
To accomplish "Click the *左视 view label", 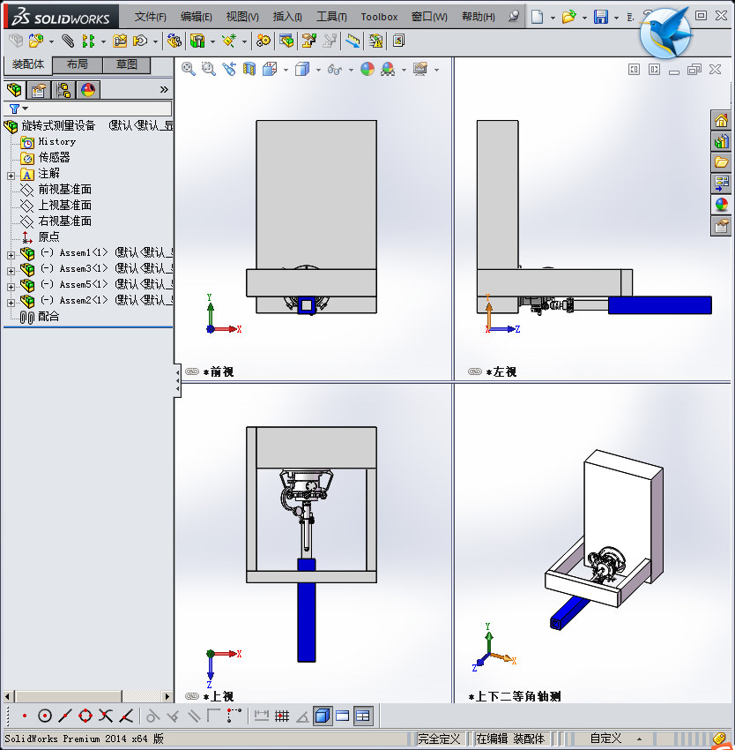I will click(501, 371).
